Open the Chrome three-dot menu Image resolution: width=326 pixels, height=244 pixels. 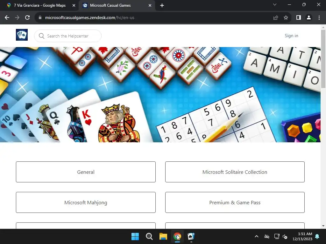319,18
